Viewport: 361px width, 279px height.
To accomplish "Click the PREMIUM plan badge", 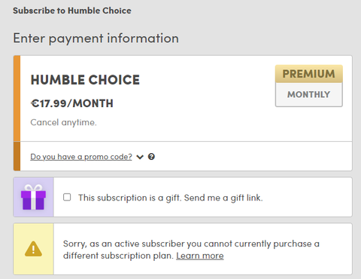I will tap(309, 74).
